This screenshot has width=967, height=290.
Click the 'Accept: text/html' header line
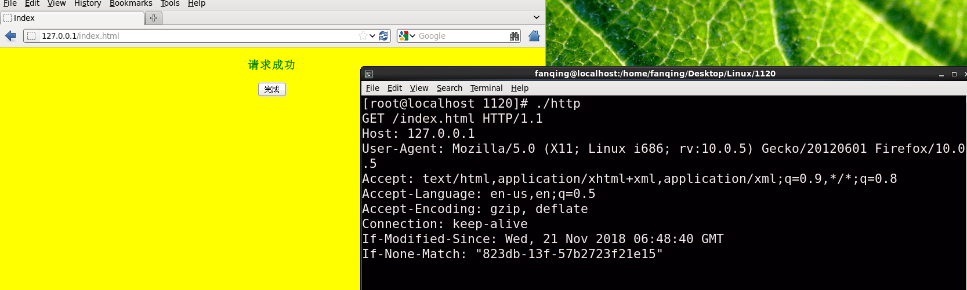pos(629,179)
